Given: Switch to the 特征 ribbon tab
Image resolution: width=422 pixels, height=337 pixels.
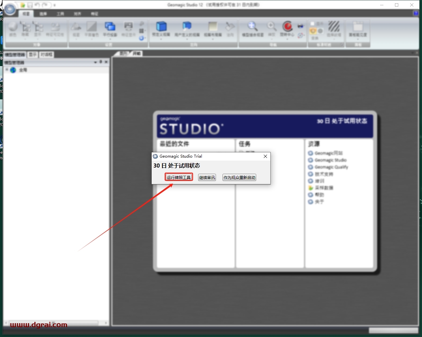Looking at the screenshot, I should pos(95,14).
